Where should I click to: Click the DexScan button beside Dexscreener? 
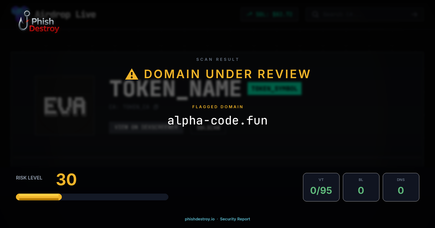208,128
